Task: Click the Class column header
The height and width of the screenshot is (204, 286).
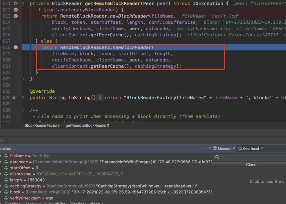Action: (251, 165)
